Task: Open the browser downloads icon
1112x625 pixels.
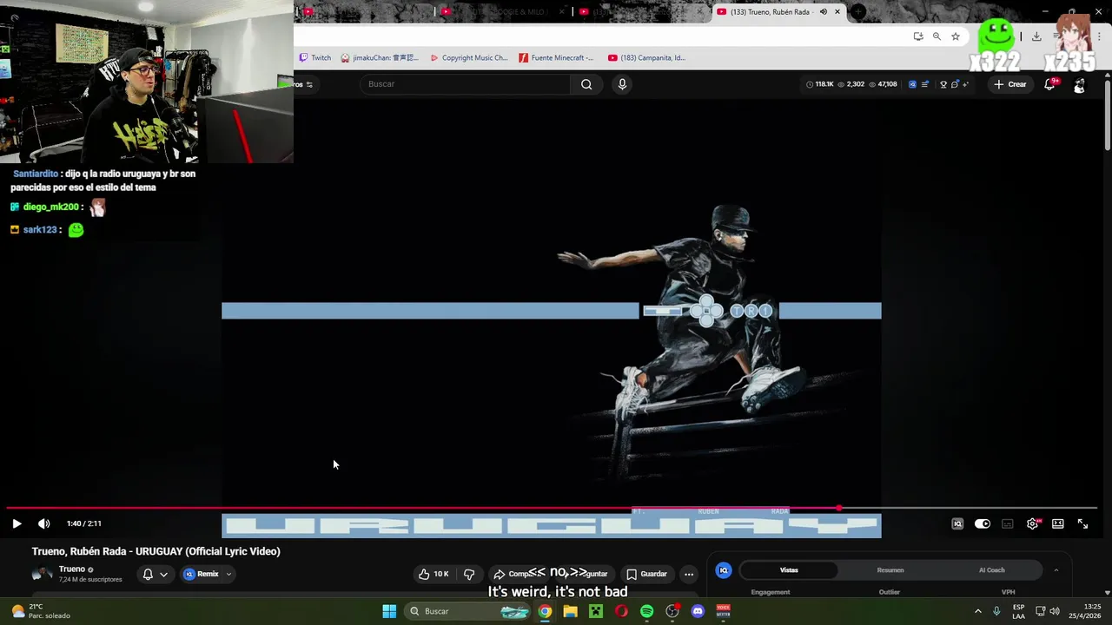Action: (x=1036, y=36)
